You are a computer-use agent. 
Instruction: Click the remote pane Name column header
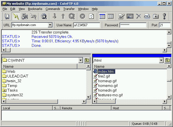coord(130,66)
